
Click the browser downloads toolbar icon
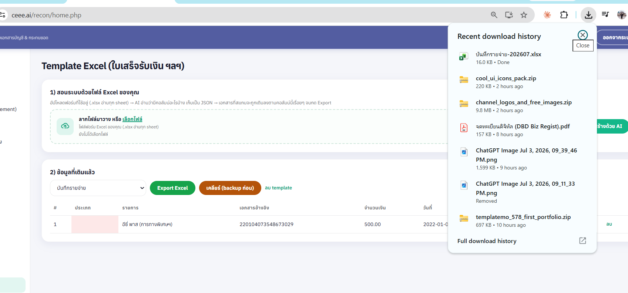point(588,15)
